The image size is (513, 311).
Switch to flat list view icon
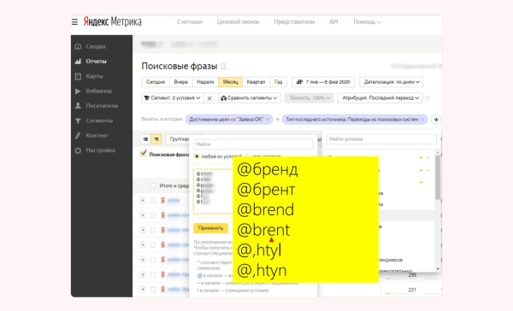point(145,139)
